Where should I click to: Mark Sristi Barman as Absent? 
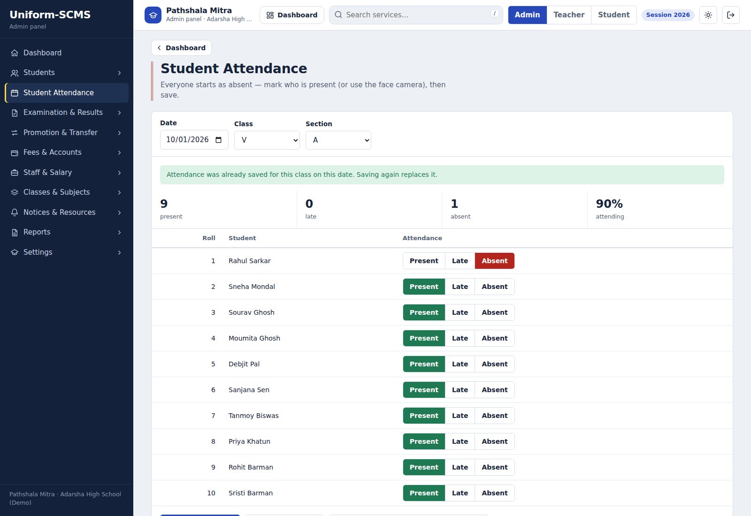pos(495,493)
